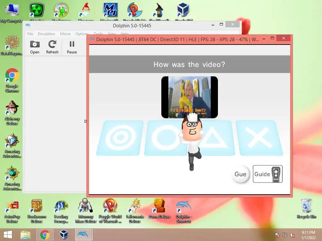Image resolution: width=322 pixels, height=241 pixels.
Task: Click the video thumbnail preview
Action: coord(190,97)
